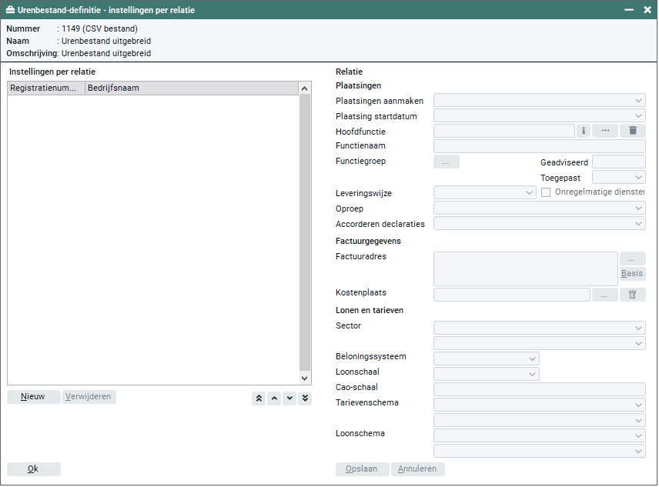This screenshot has height=487, width=659.
Task: Click into the Functienaam text field
Action: tap(539, 146)
